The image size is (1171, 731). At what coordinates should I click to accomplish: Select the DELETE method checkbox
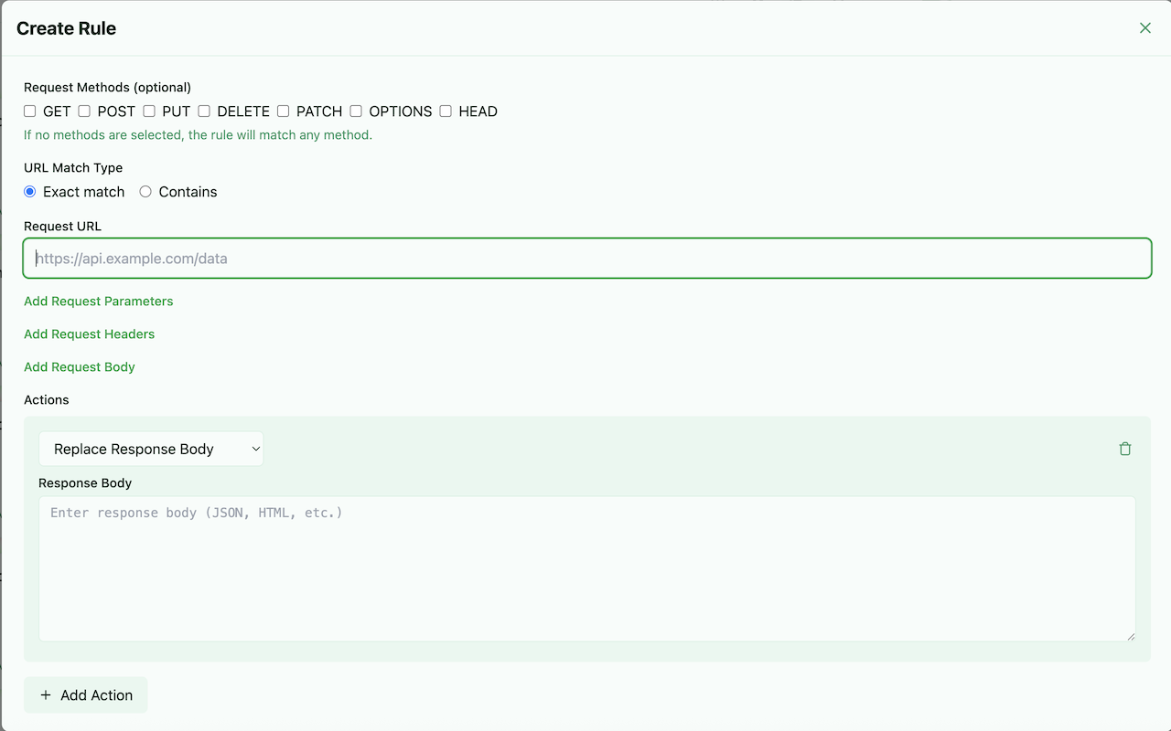click(x=204, y=111)
